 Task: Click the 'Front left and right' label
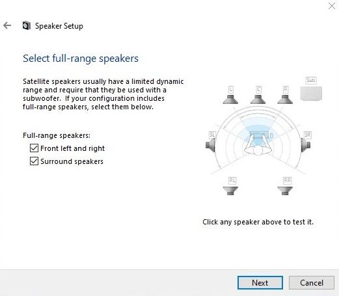[x=72, y=148]
